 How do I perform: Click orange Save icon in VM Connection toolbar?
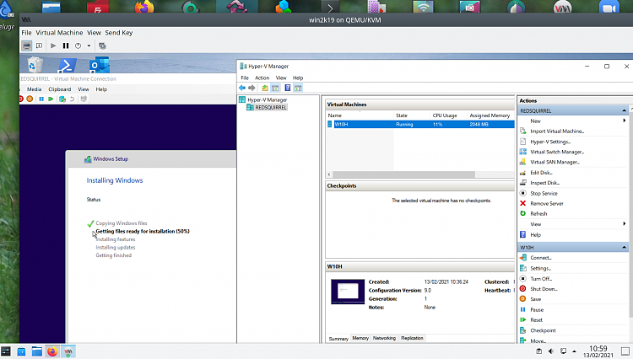click(30, 99)
